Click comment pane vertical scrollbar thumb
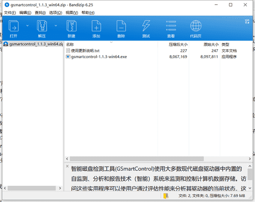The image size is (255, 202). coord(250,174)
